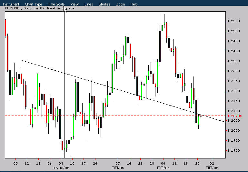
Task: Click the 07 date axis label
Action: pos(118,163)
